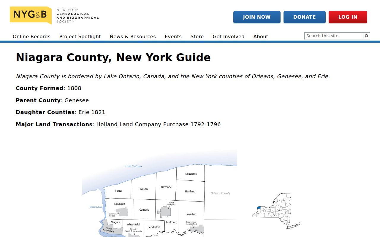Viewport: 380px width, 237px height.
Task: Click the Niagara River label on map
Action: pos(96,207)
